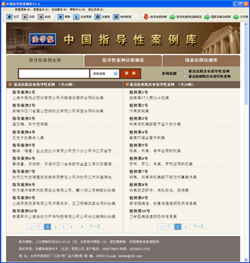Viewport: 250px width, 263px height.
Task: Open 指导案例5号 case entry
Action: point(65,148)
